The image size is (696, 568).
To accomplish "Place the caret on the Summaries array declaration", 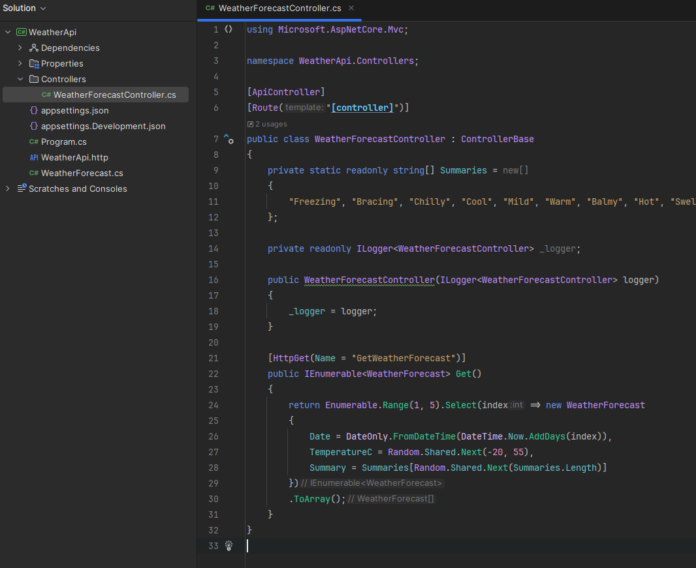I will [463, 170].
